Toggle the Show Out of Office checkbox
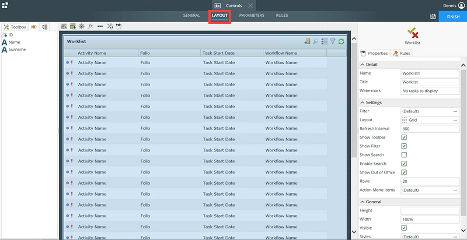 (404, 172)
